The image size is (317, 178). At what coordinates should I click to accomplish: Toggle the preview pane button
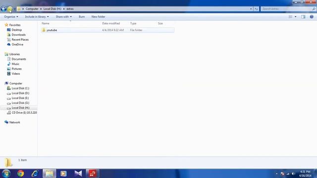[303, 17]
